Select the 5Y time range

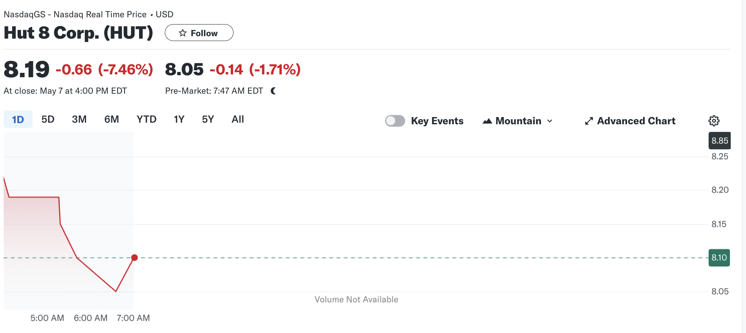(x=208, y=119)
